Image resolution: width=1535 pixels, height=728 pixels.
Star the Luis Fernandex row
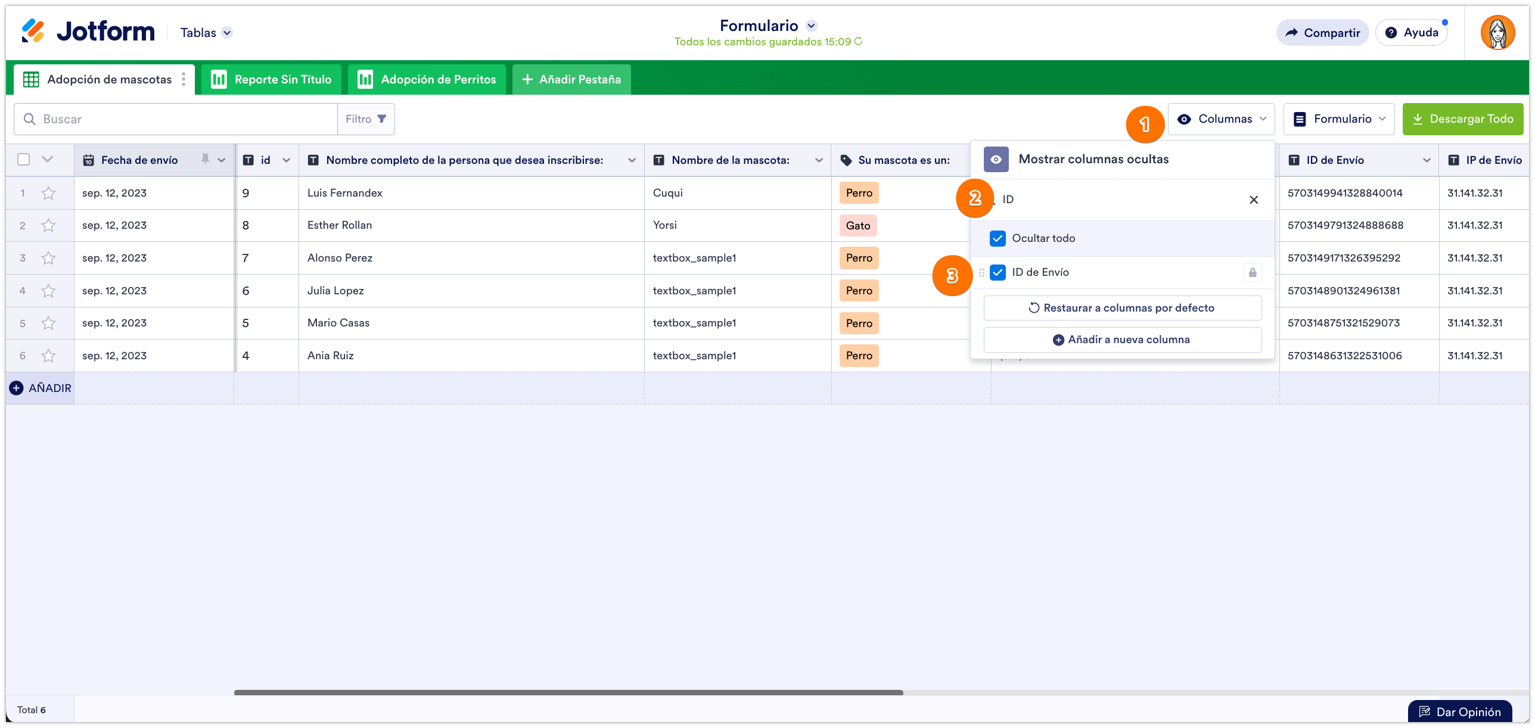coord(48,193)
